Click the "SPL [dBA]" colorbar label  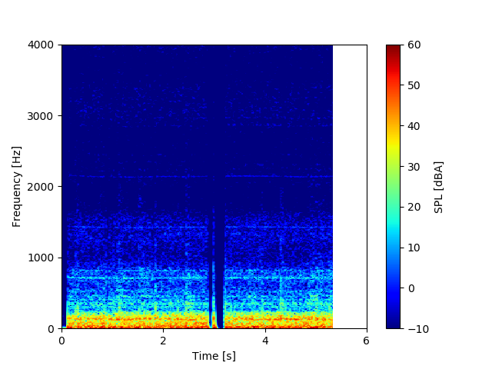pyautogui.click(x=438, y=187)
